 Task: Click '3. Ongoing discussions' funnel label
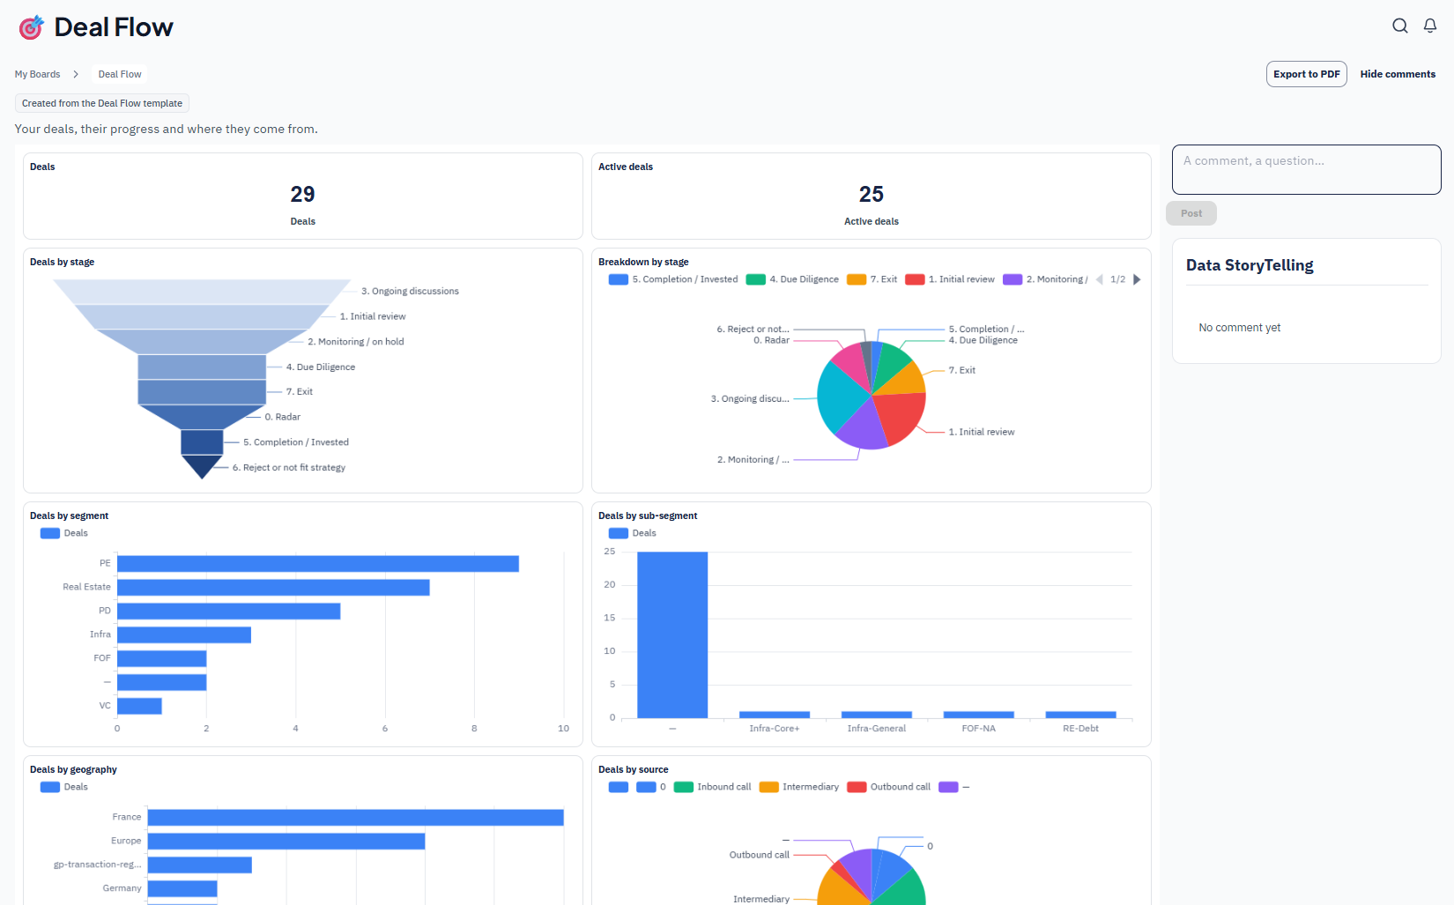pyautogui.click(x=410, y=291)
